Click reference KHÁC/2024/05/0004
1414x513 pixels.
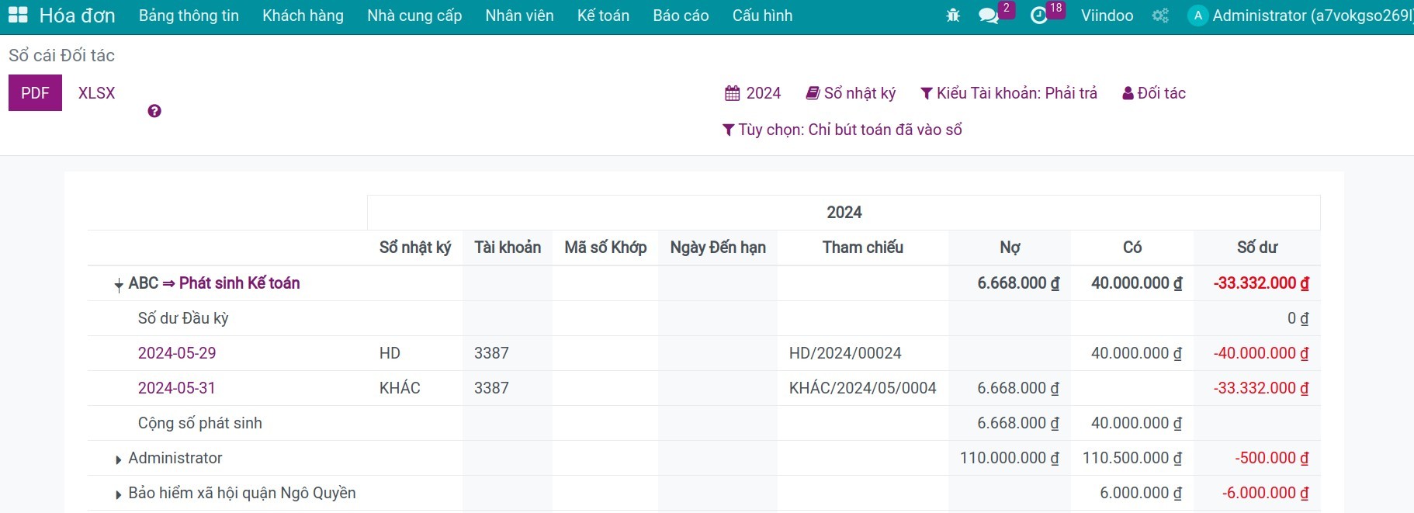(x=863, y=388)
